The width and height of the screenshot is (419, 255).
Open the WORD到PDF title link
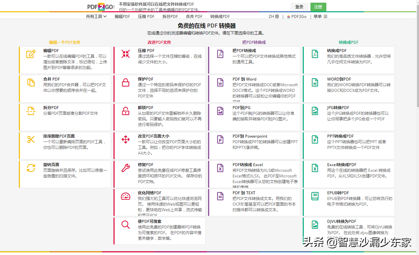[339, 79]
